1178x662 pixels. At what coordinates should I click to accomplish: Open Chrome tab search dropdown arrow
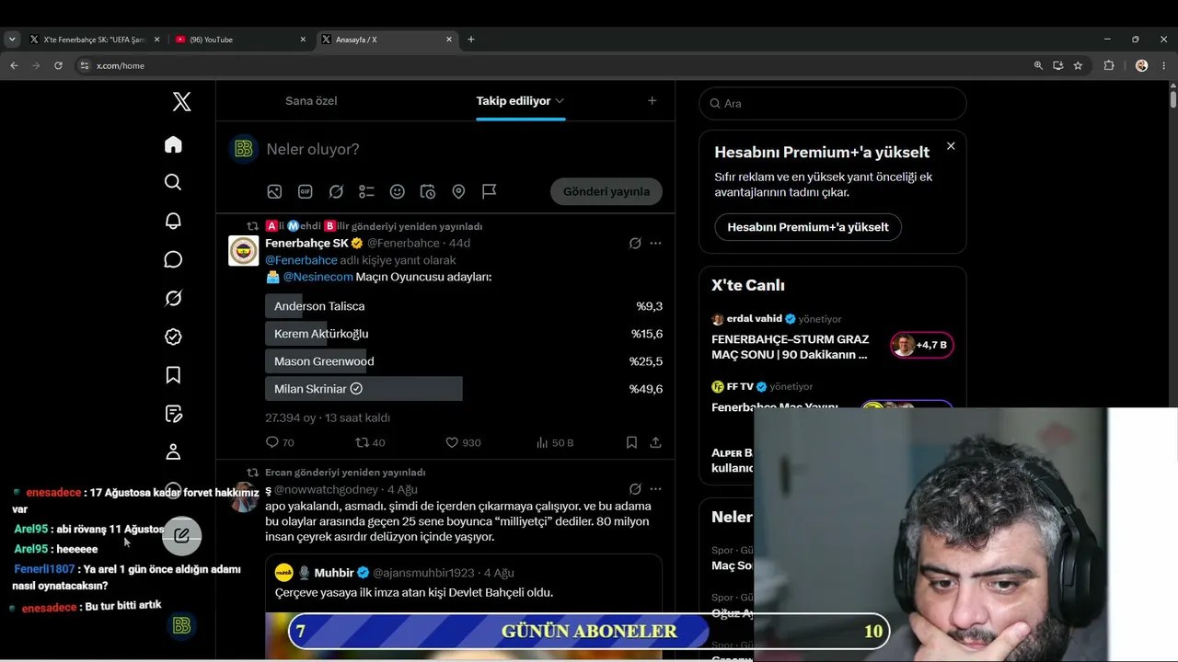[x=12, y=40]
